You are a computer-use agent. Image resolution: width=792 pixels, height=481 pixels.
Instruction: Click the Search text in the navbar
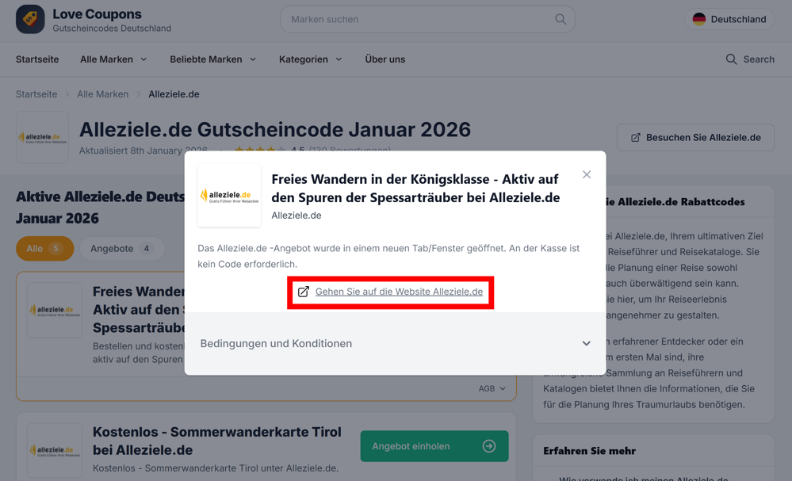pos(759,59)
